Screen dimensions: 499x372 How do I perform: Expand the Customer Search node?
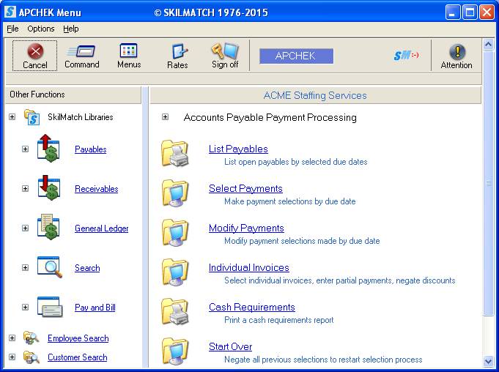click(12, 357)
